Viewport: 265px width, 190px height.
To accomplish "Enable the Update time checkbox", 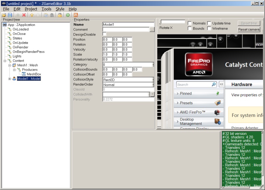I will pos(209,23).
